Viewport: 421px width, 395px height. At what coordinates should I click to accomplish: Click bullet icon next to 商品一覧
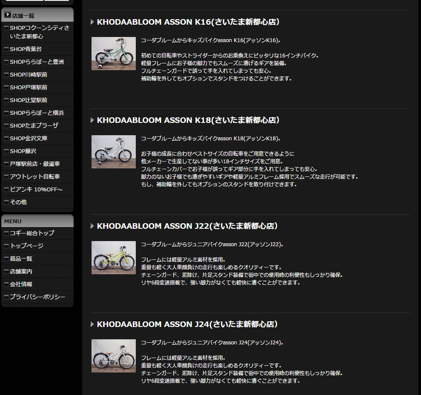click(6, 259)
